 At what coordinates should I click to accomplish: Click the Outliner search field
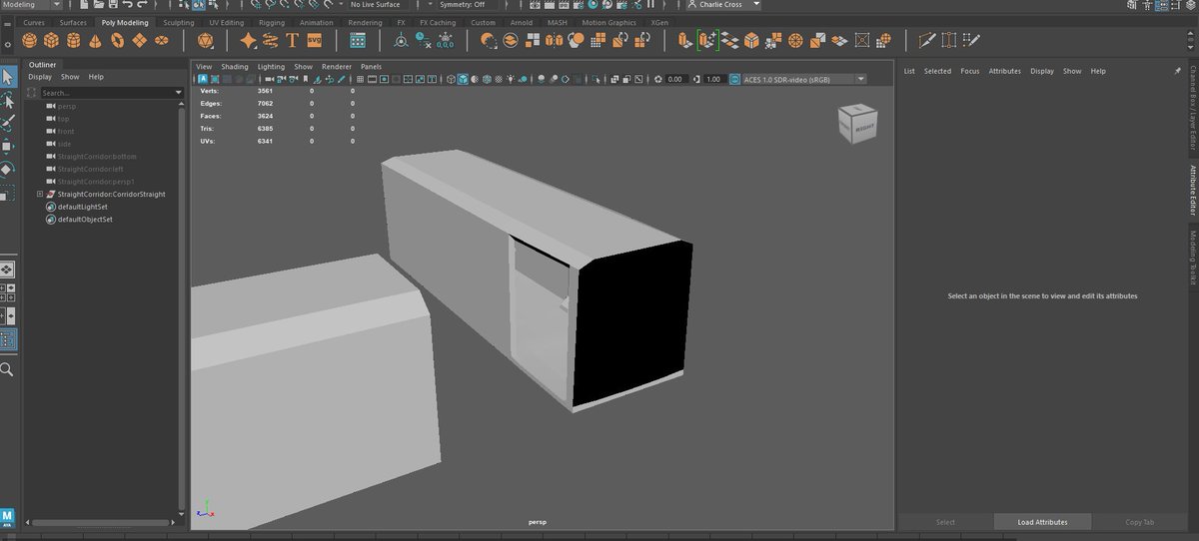(106, 93)
